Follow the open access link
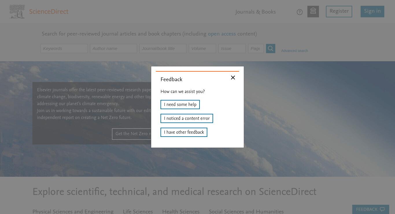Screen dimensions: 395x214 coord(222,34)
